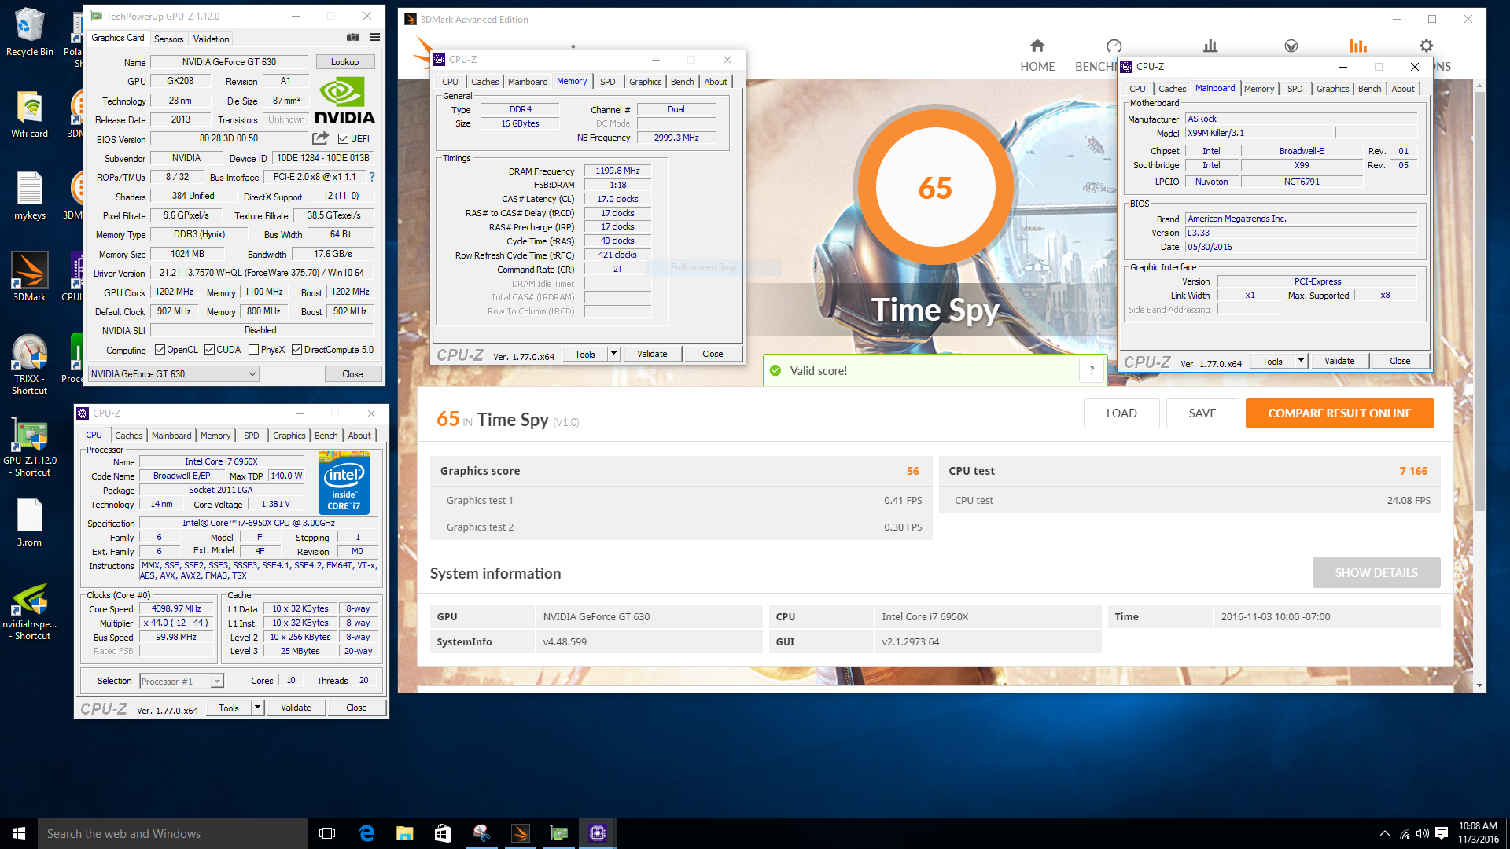1510x849 pixels.
Task: Click LOAD button in 3DMark
Action: [1121, 413]
